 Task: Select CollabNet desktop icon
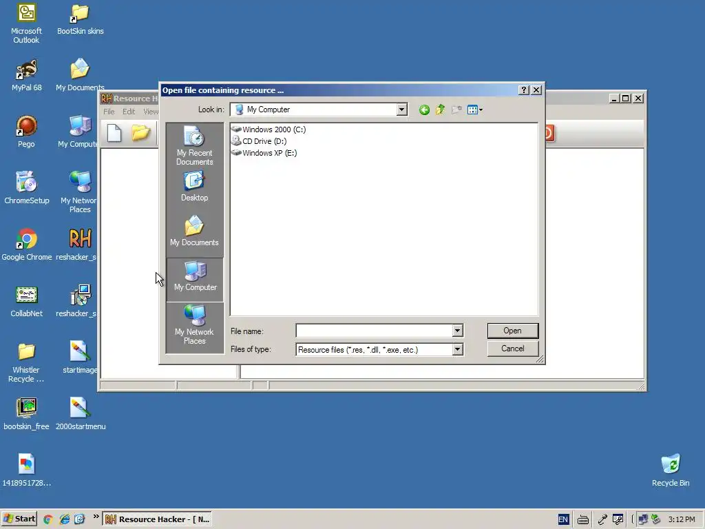[27, 302]
